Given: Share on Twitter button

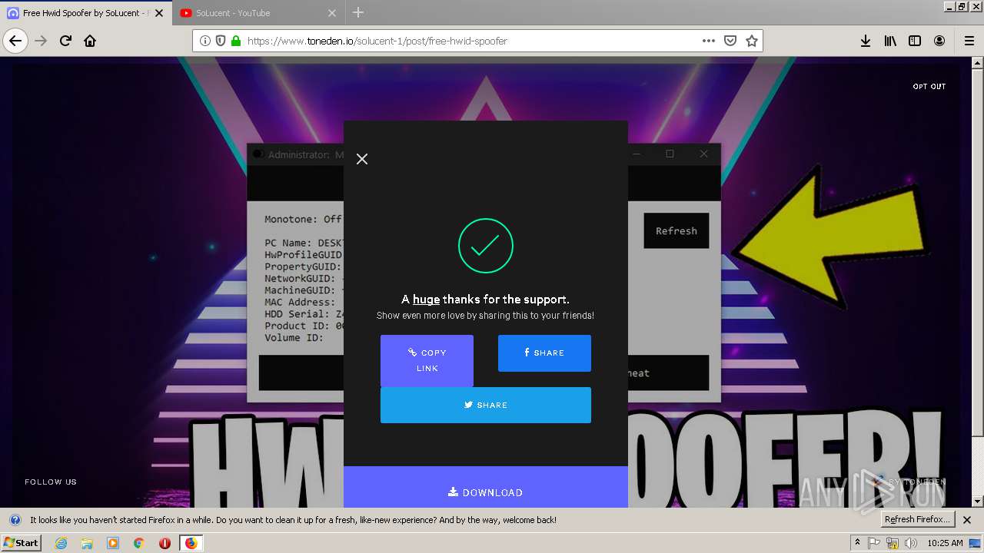Looking at the screenshot, I should tap(486, 405).
